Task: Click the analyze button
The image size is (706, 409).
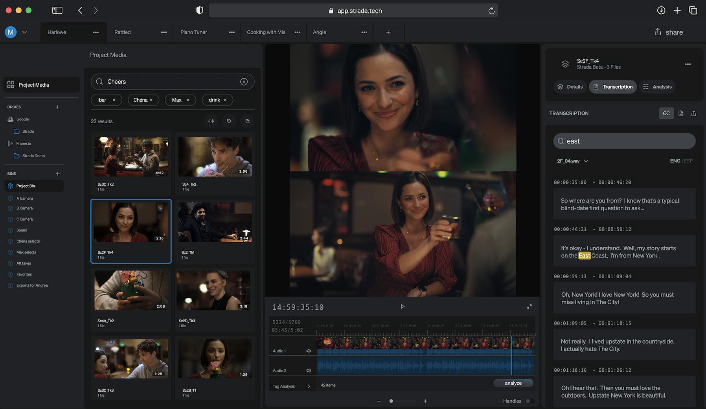Action: coord(513,383)
